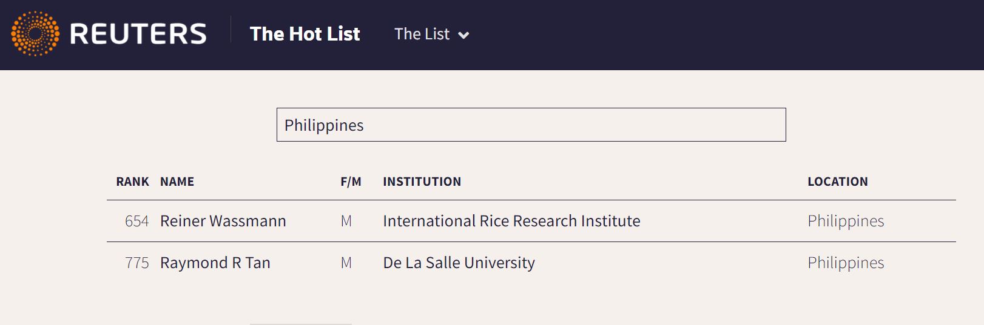Click the M gender cell for Raymond R Tan
The image size is (984, 325).
click(x=346, y=263)
